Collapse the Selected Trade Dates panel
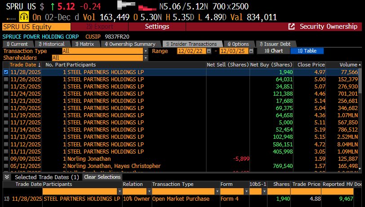Screen dimensions: 365x207 tap(7, 177)
